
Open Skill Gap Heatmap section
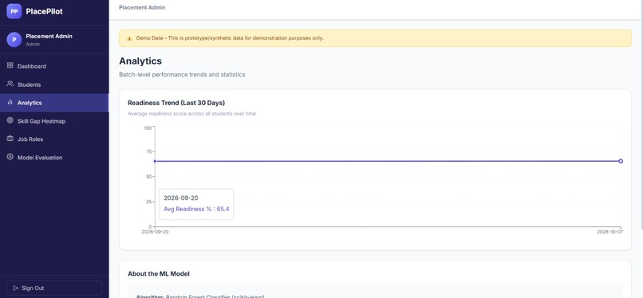click(54, 121)
